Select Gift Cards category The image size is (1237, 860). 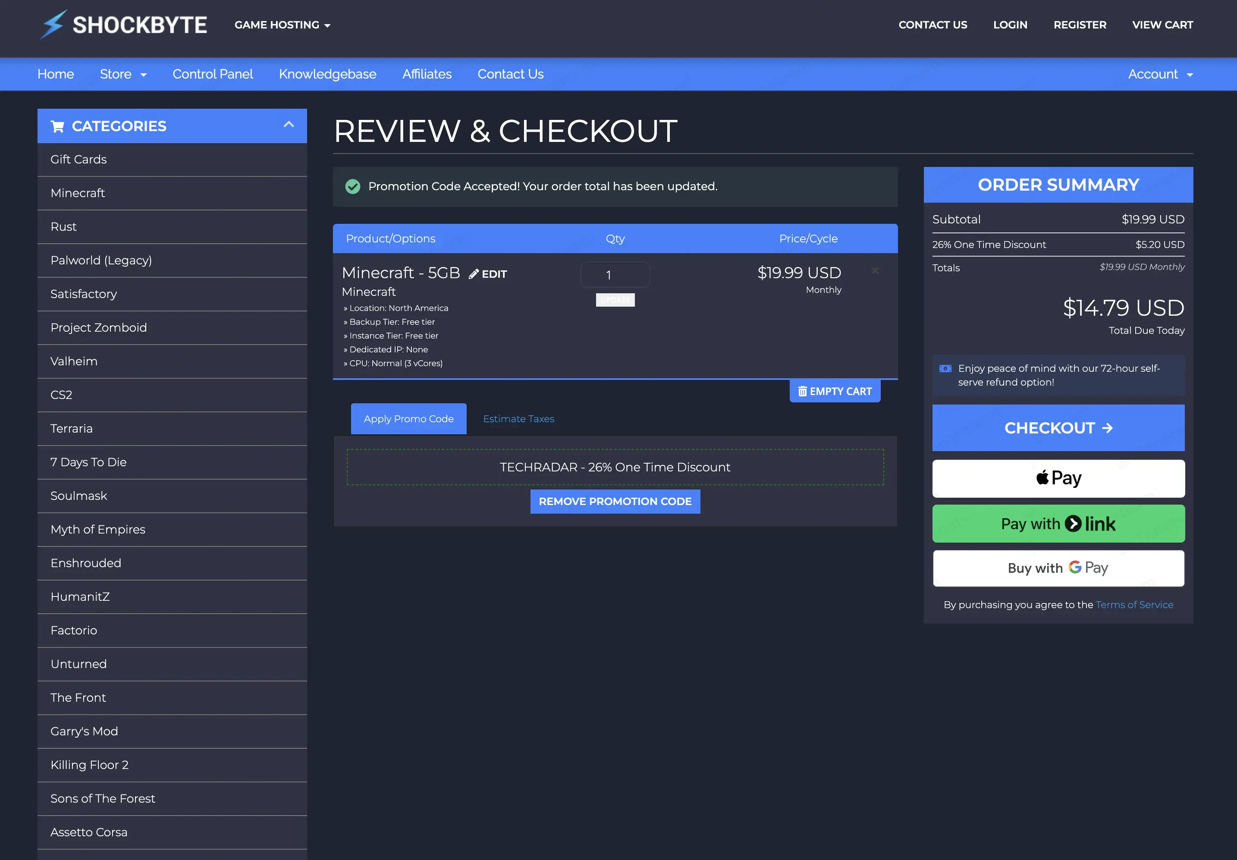point(172,160)
